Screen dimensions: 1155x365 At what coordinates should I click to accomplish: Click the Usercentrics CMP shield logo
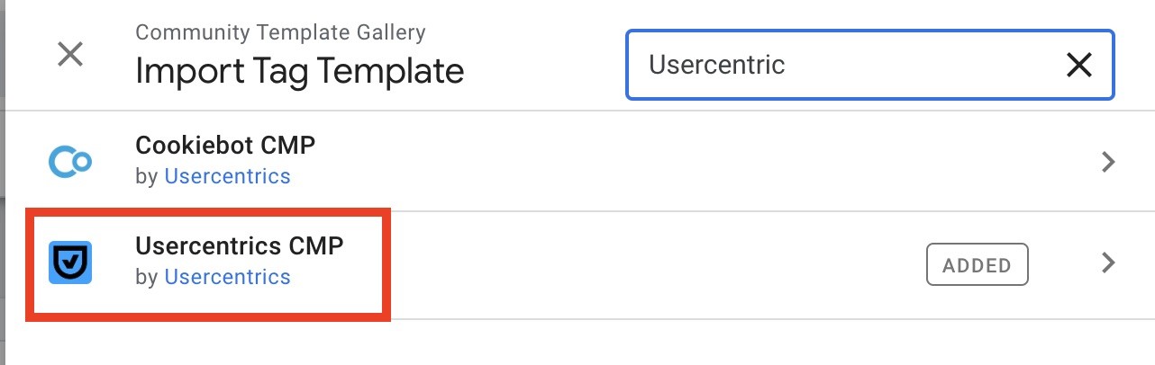(x=69, y=263)
